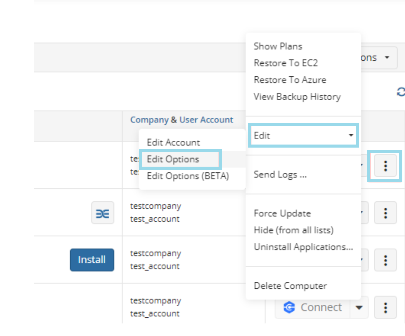This screenshot has width=405, height=336.
Task: Select Delete Computer
Action: [x=290, y=286]
